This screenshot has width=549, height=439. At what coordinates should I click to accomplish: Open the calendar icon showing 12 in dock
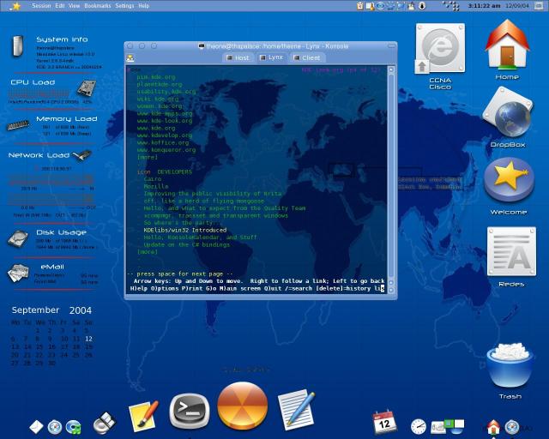point(384,422)
